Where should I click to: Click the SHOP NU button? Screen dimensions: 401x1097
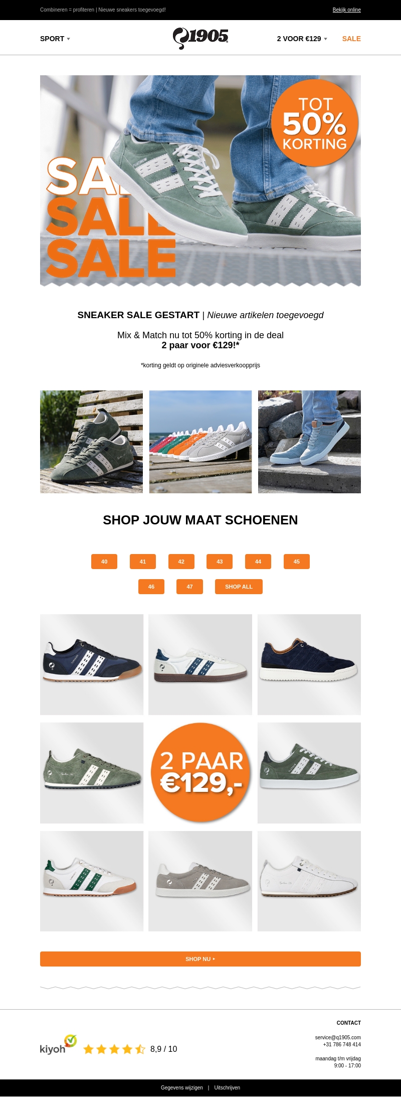point(200,959)
